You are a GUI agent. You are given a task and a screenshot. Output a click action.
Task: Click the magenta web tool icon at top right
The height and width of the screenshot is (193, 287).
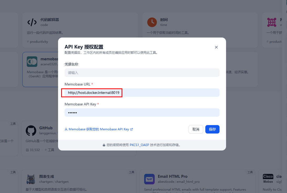pos(272,22)
